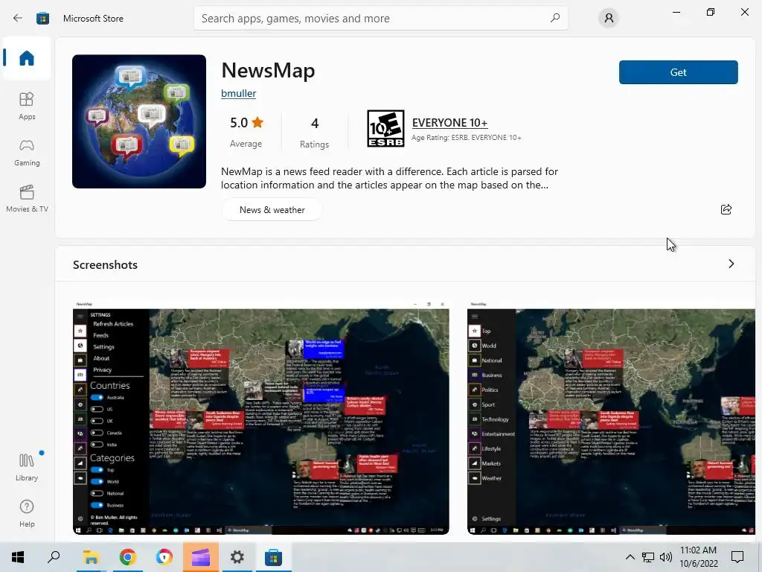
Task: Click the orange rating star
Action: 257,122
